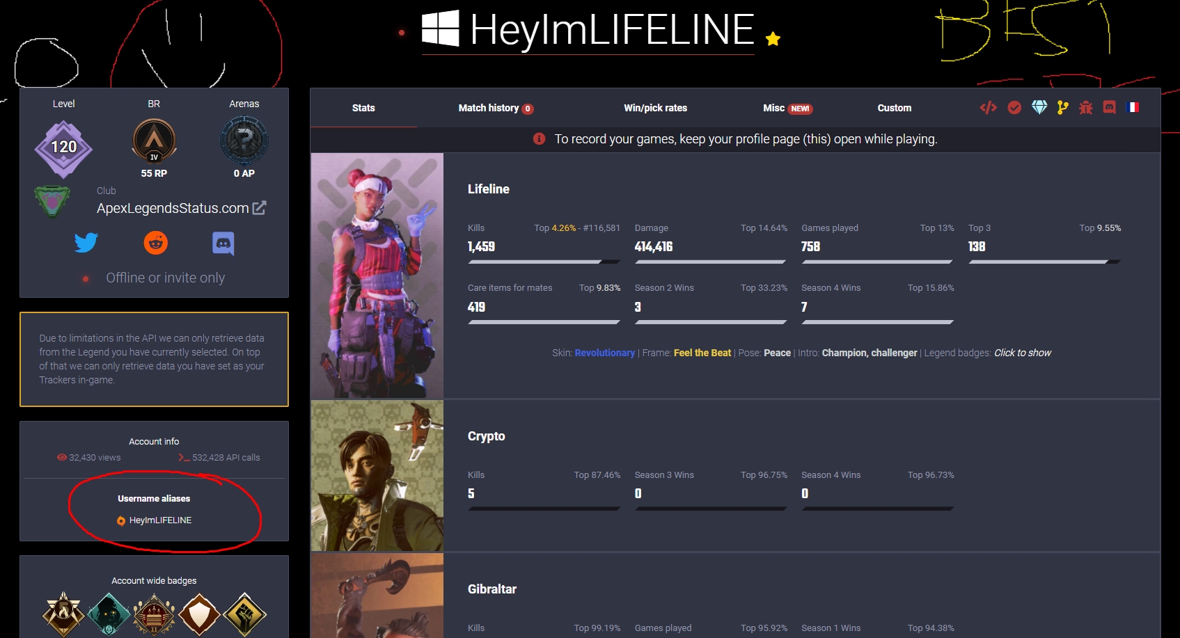
Task: Click the verified checkmark icon in the toolbar
Action: (x=1014, y=108)
